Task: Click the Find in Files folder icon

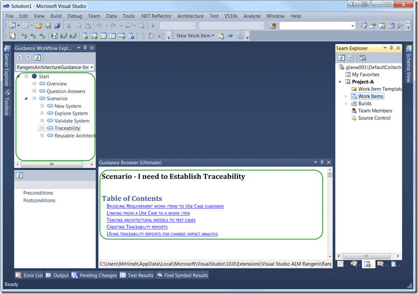Action: coord(273,26)
